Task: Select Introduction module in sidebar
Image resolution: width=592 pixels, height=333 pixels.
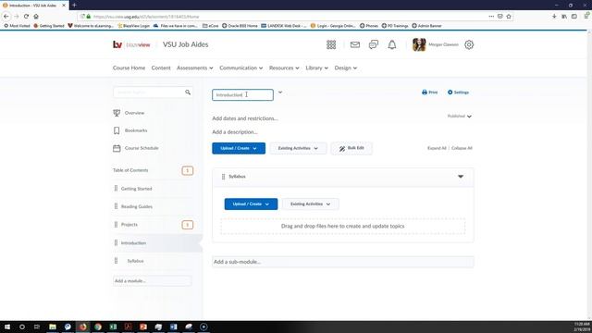Action: click(133, 242)
